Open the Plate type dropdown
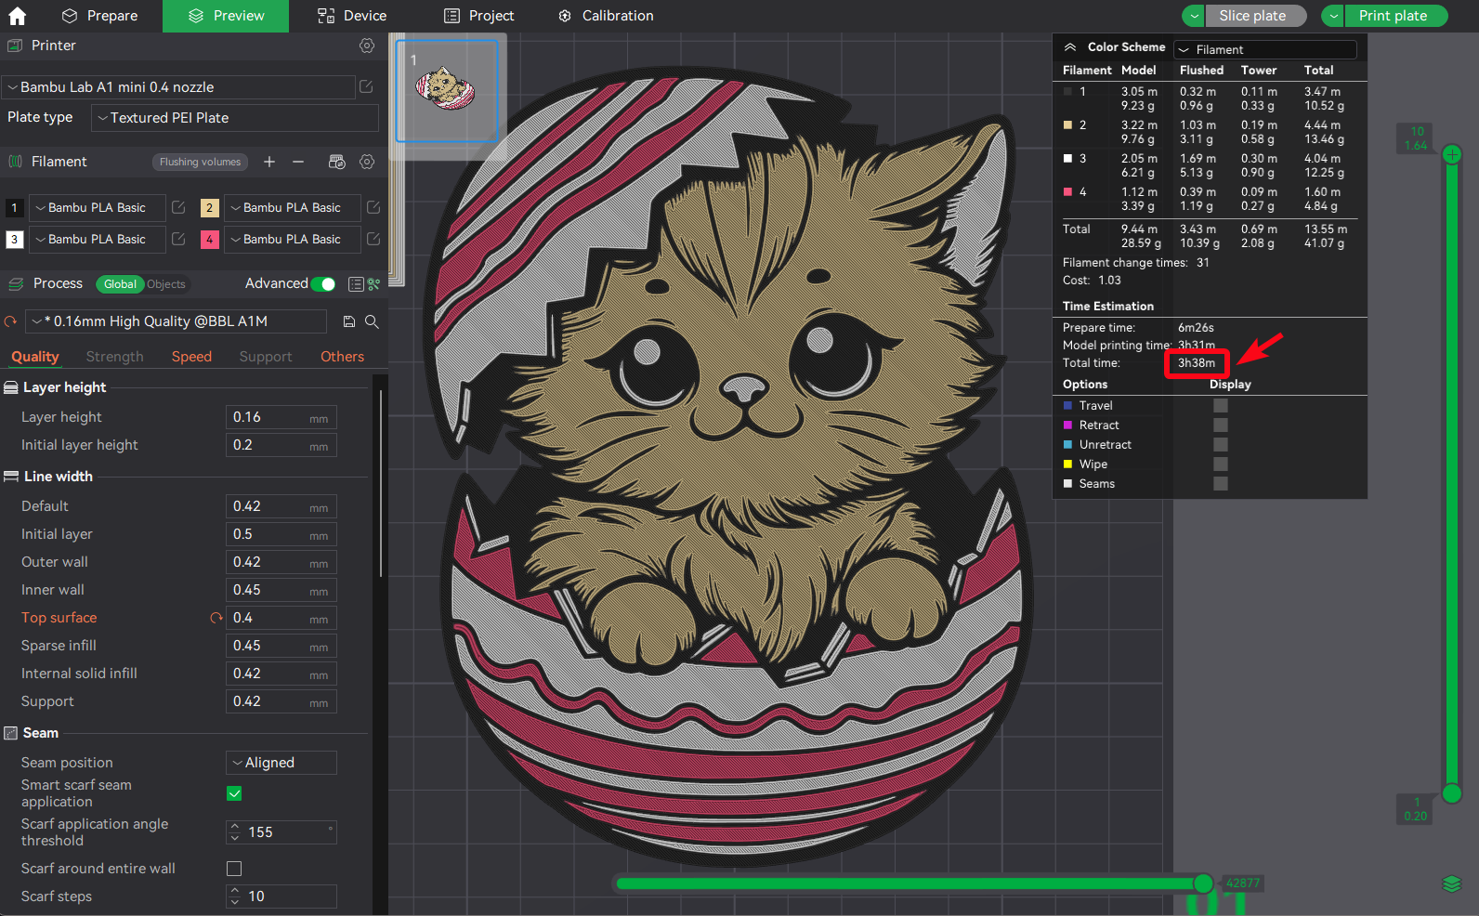 point(235,118)
